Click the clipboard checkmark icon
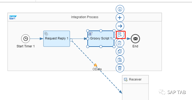The width and height of the screenshot is (192, 100). 120,43
